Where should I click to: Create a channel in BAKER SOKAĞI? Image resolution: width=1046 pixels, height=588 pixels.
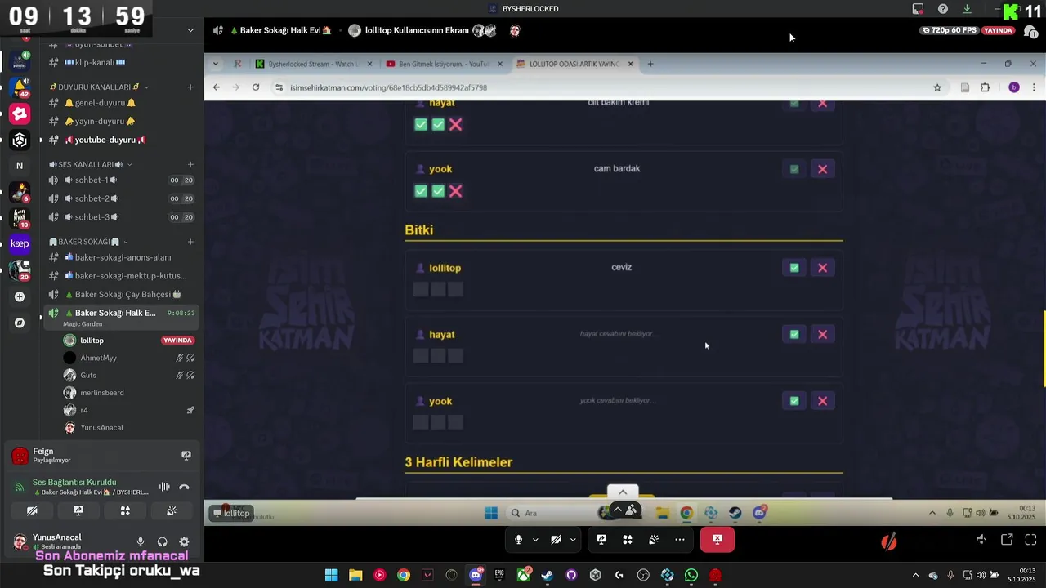tap(190, 242)
